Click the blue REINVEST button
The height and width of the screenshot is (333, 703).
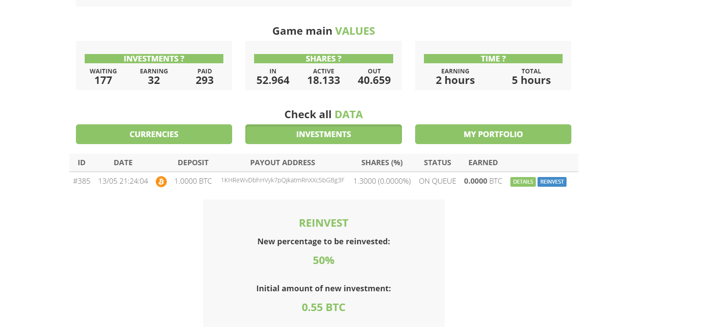[x=552, y=182]
